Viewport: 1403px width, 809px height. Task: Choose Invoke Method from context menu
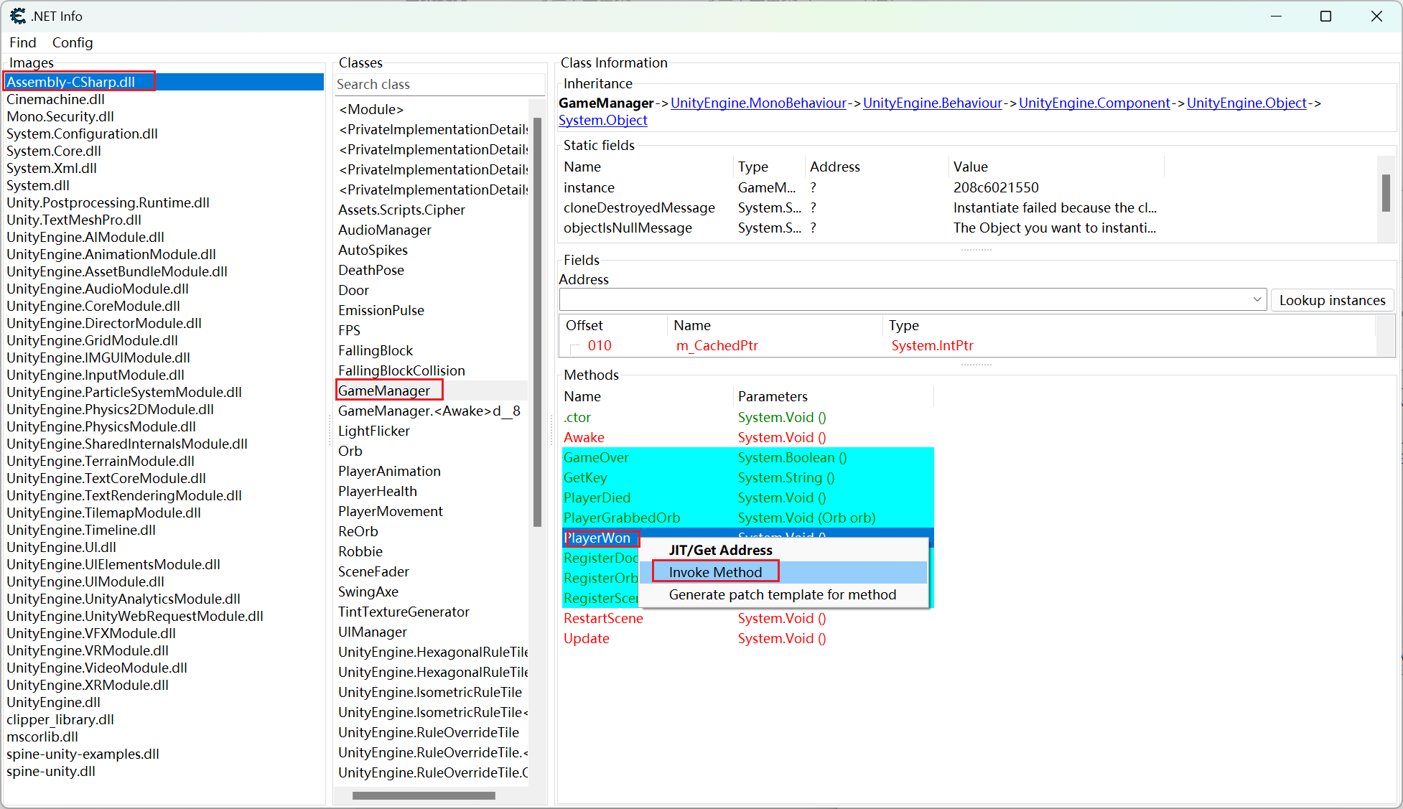[715, 572]
